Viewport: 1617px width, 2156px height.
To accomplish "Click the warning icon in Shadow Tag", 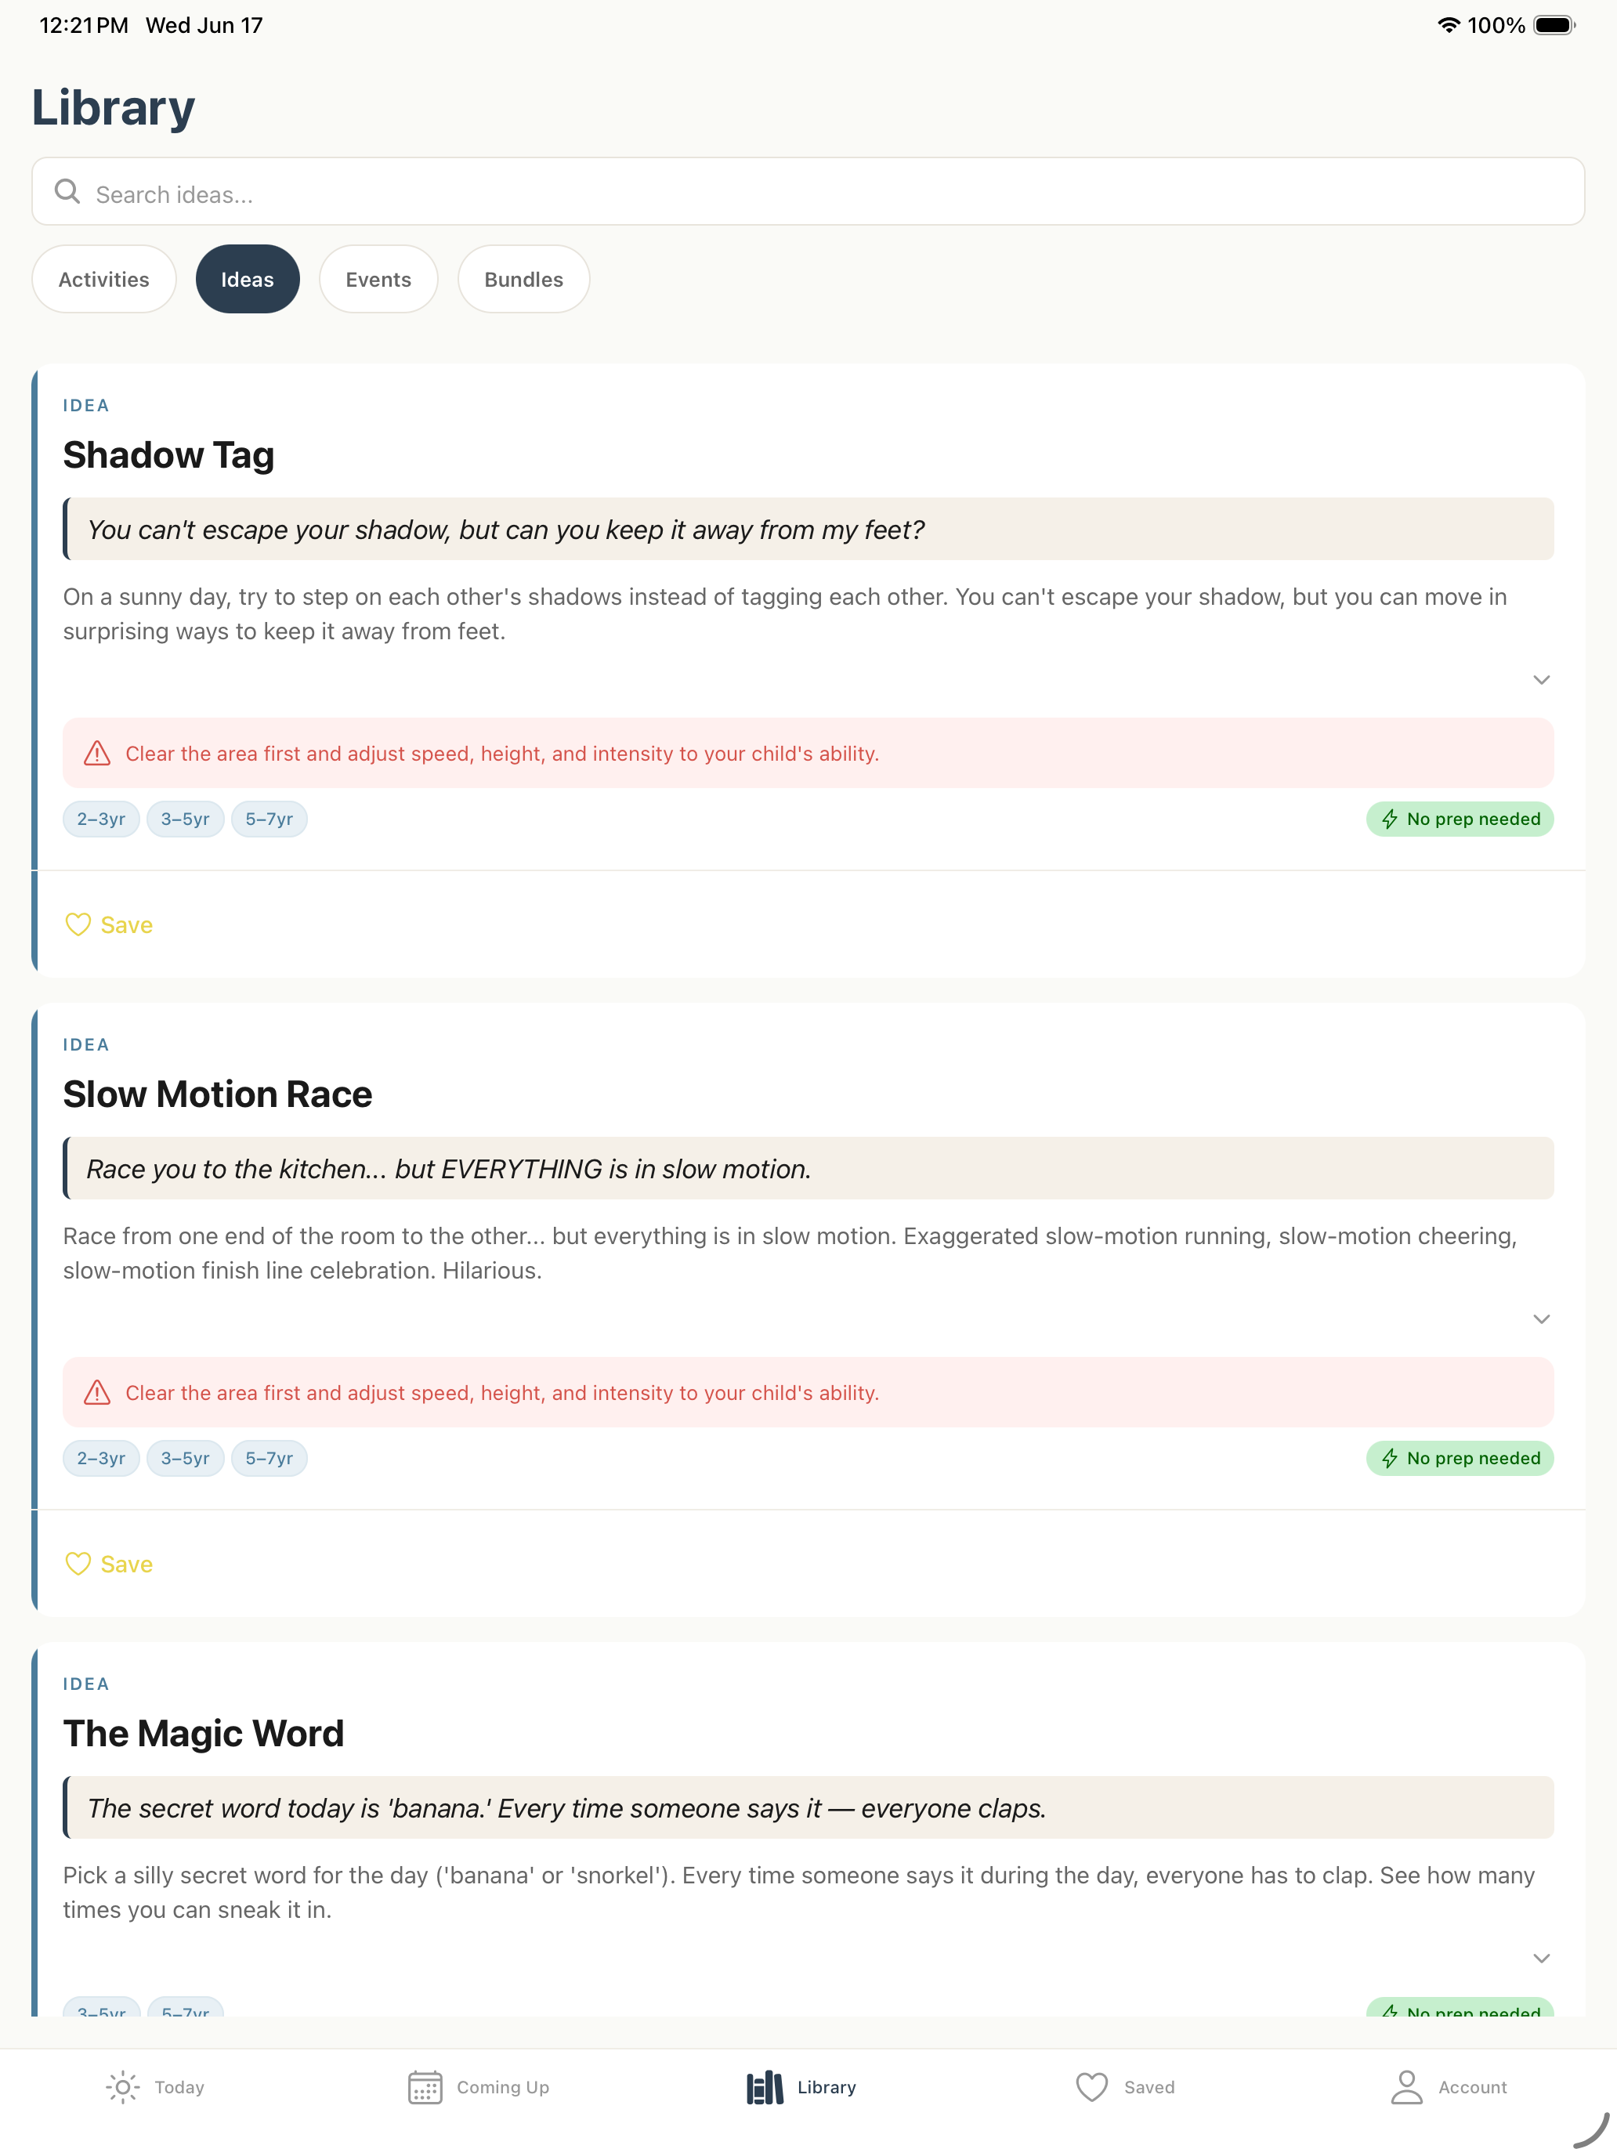I will tap(96, 754).
